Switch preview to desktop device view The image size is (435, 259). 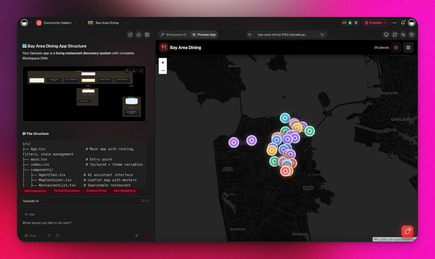(386, 35)
